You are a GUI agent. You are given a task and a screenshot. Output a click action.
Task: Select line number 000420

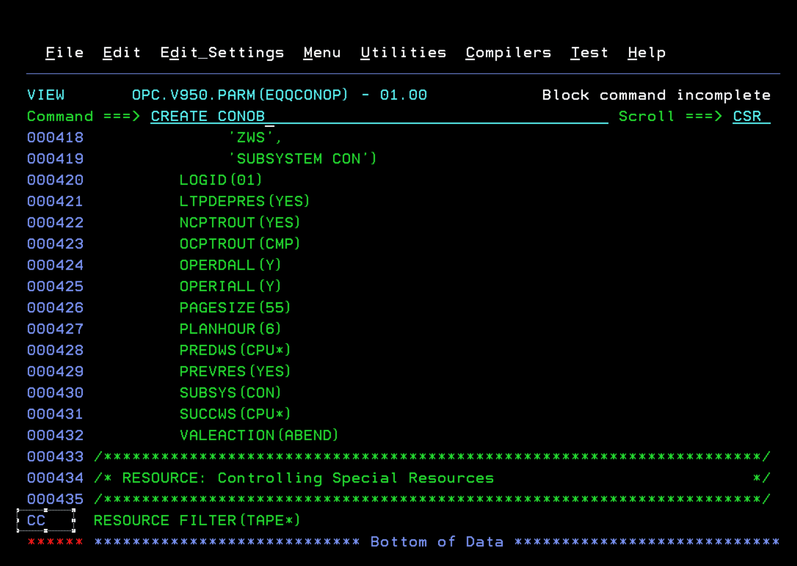point(55,180)
